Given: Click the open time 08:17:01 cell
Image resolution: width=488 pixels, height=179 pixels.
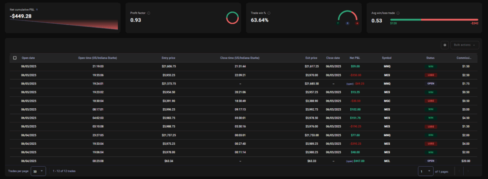Looking at the screenshot, I should click(x=98, y=110).
